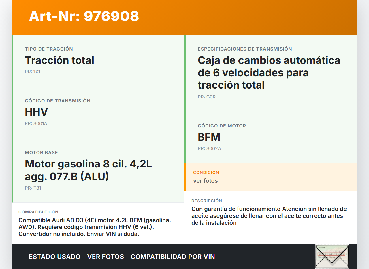Click the Art-Nr: 976908 header title
Screen dimensions: 369x269
coord(84,16)
